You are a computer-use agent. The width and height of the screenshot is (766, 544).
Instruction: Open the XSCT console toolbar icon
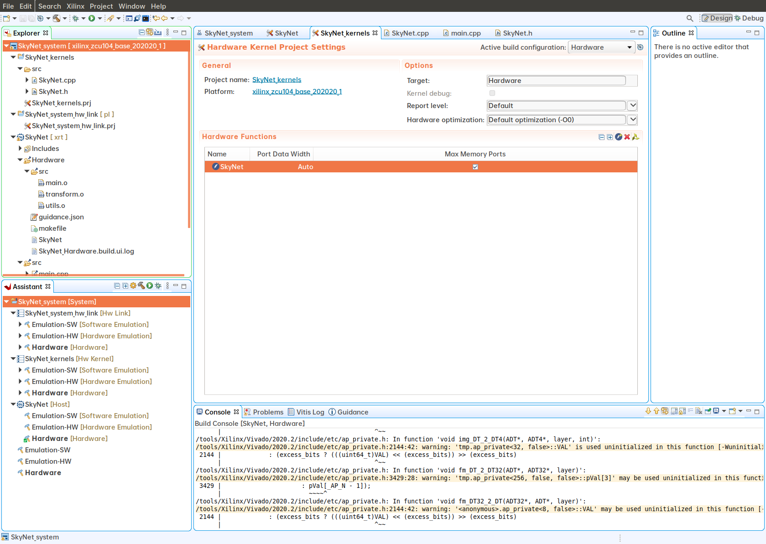(129, 18)
